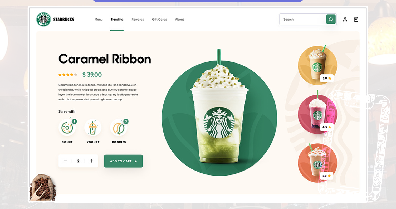Switch to the Trending tab
Viewport: 396px width, 209px height.
click(117, 20)
